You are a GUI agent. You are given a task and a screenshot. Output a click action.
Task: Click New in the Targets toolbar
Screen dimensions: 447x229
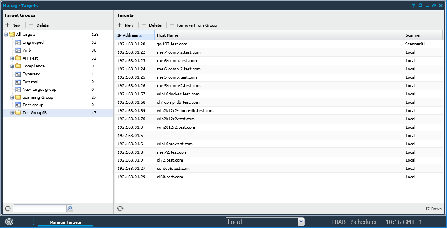point(126,25)
